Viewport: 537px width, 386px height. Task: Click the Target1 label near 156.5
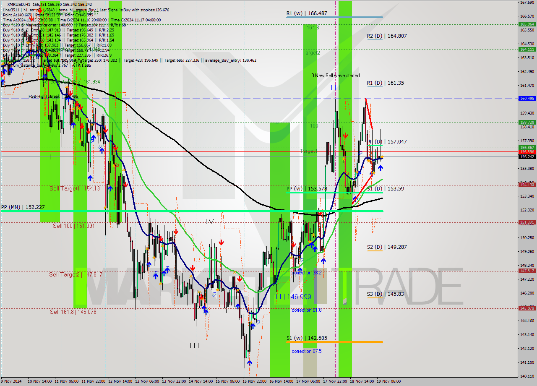[x=308, y=151]
